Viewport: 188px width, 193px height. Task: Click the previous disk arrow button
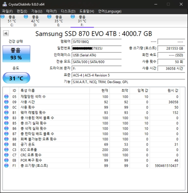6,33
